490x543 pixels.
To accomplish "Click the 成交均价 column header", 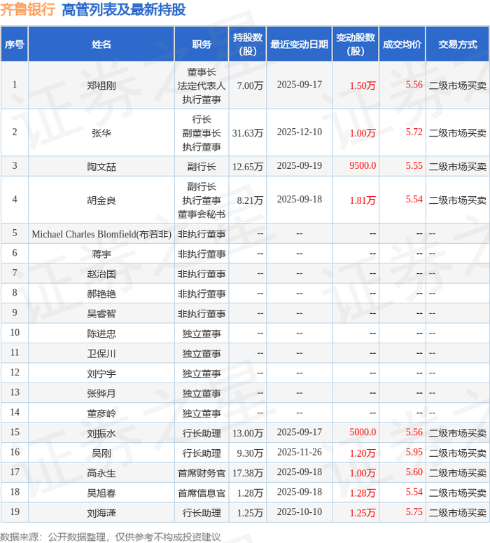I will 402,44.
